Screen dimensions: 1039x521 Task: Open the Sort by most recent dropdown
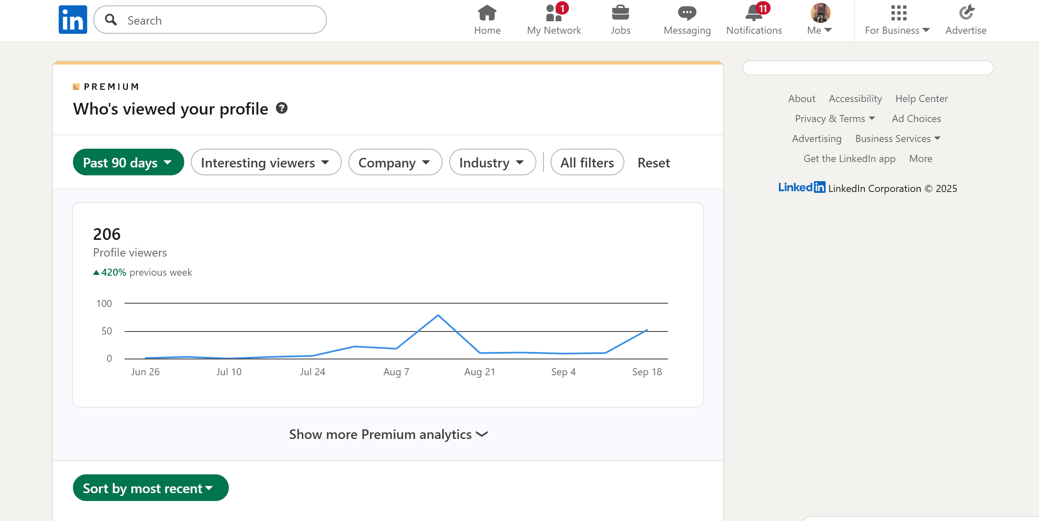coord(150,488)
